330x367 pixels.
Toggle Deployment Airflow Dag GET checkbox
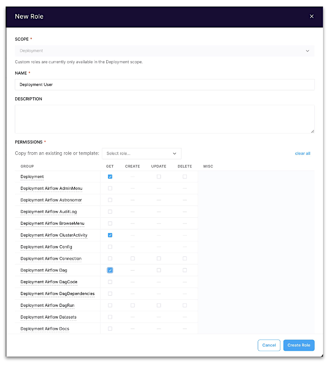pyautogui.click(x=110, y=271)
